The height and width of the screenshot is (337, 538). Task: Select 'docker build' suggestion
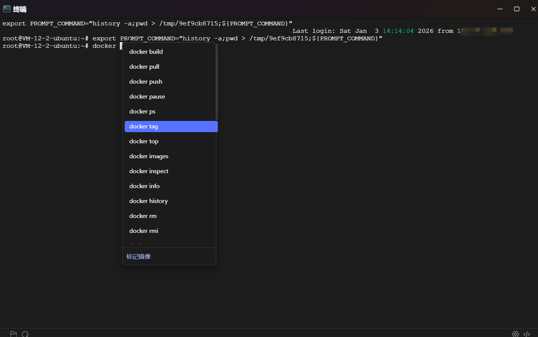[170, 52]
